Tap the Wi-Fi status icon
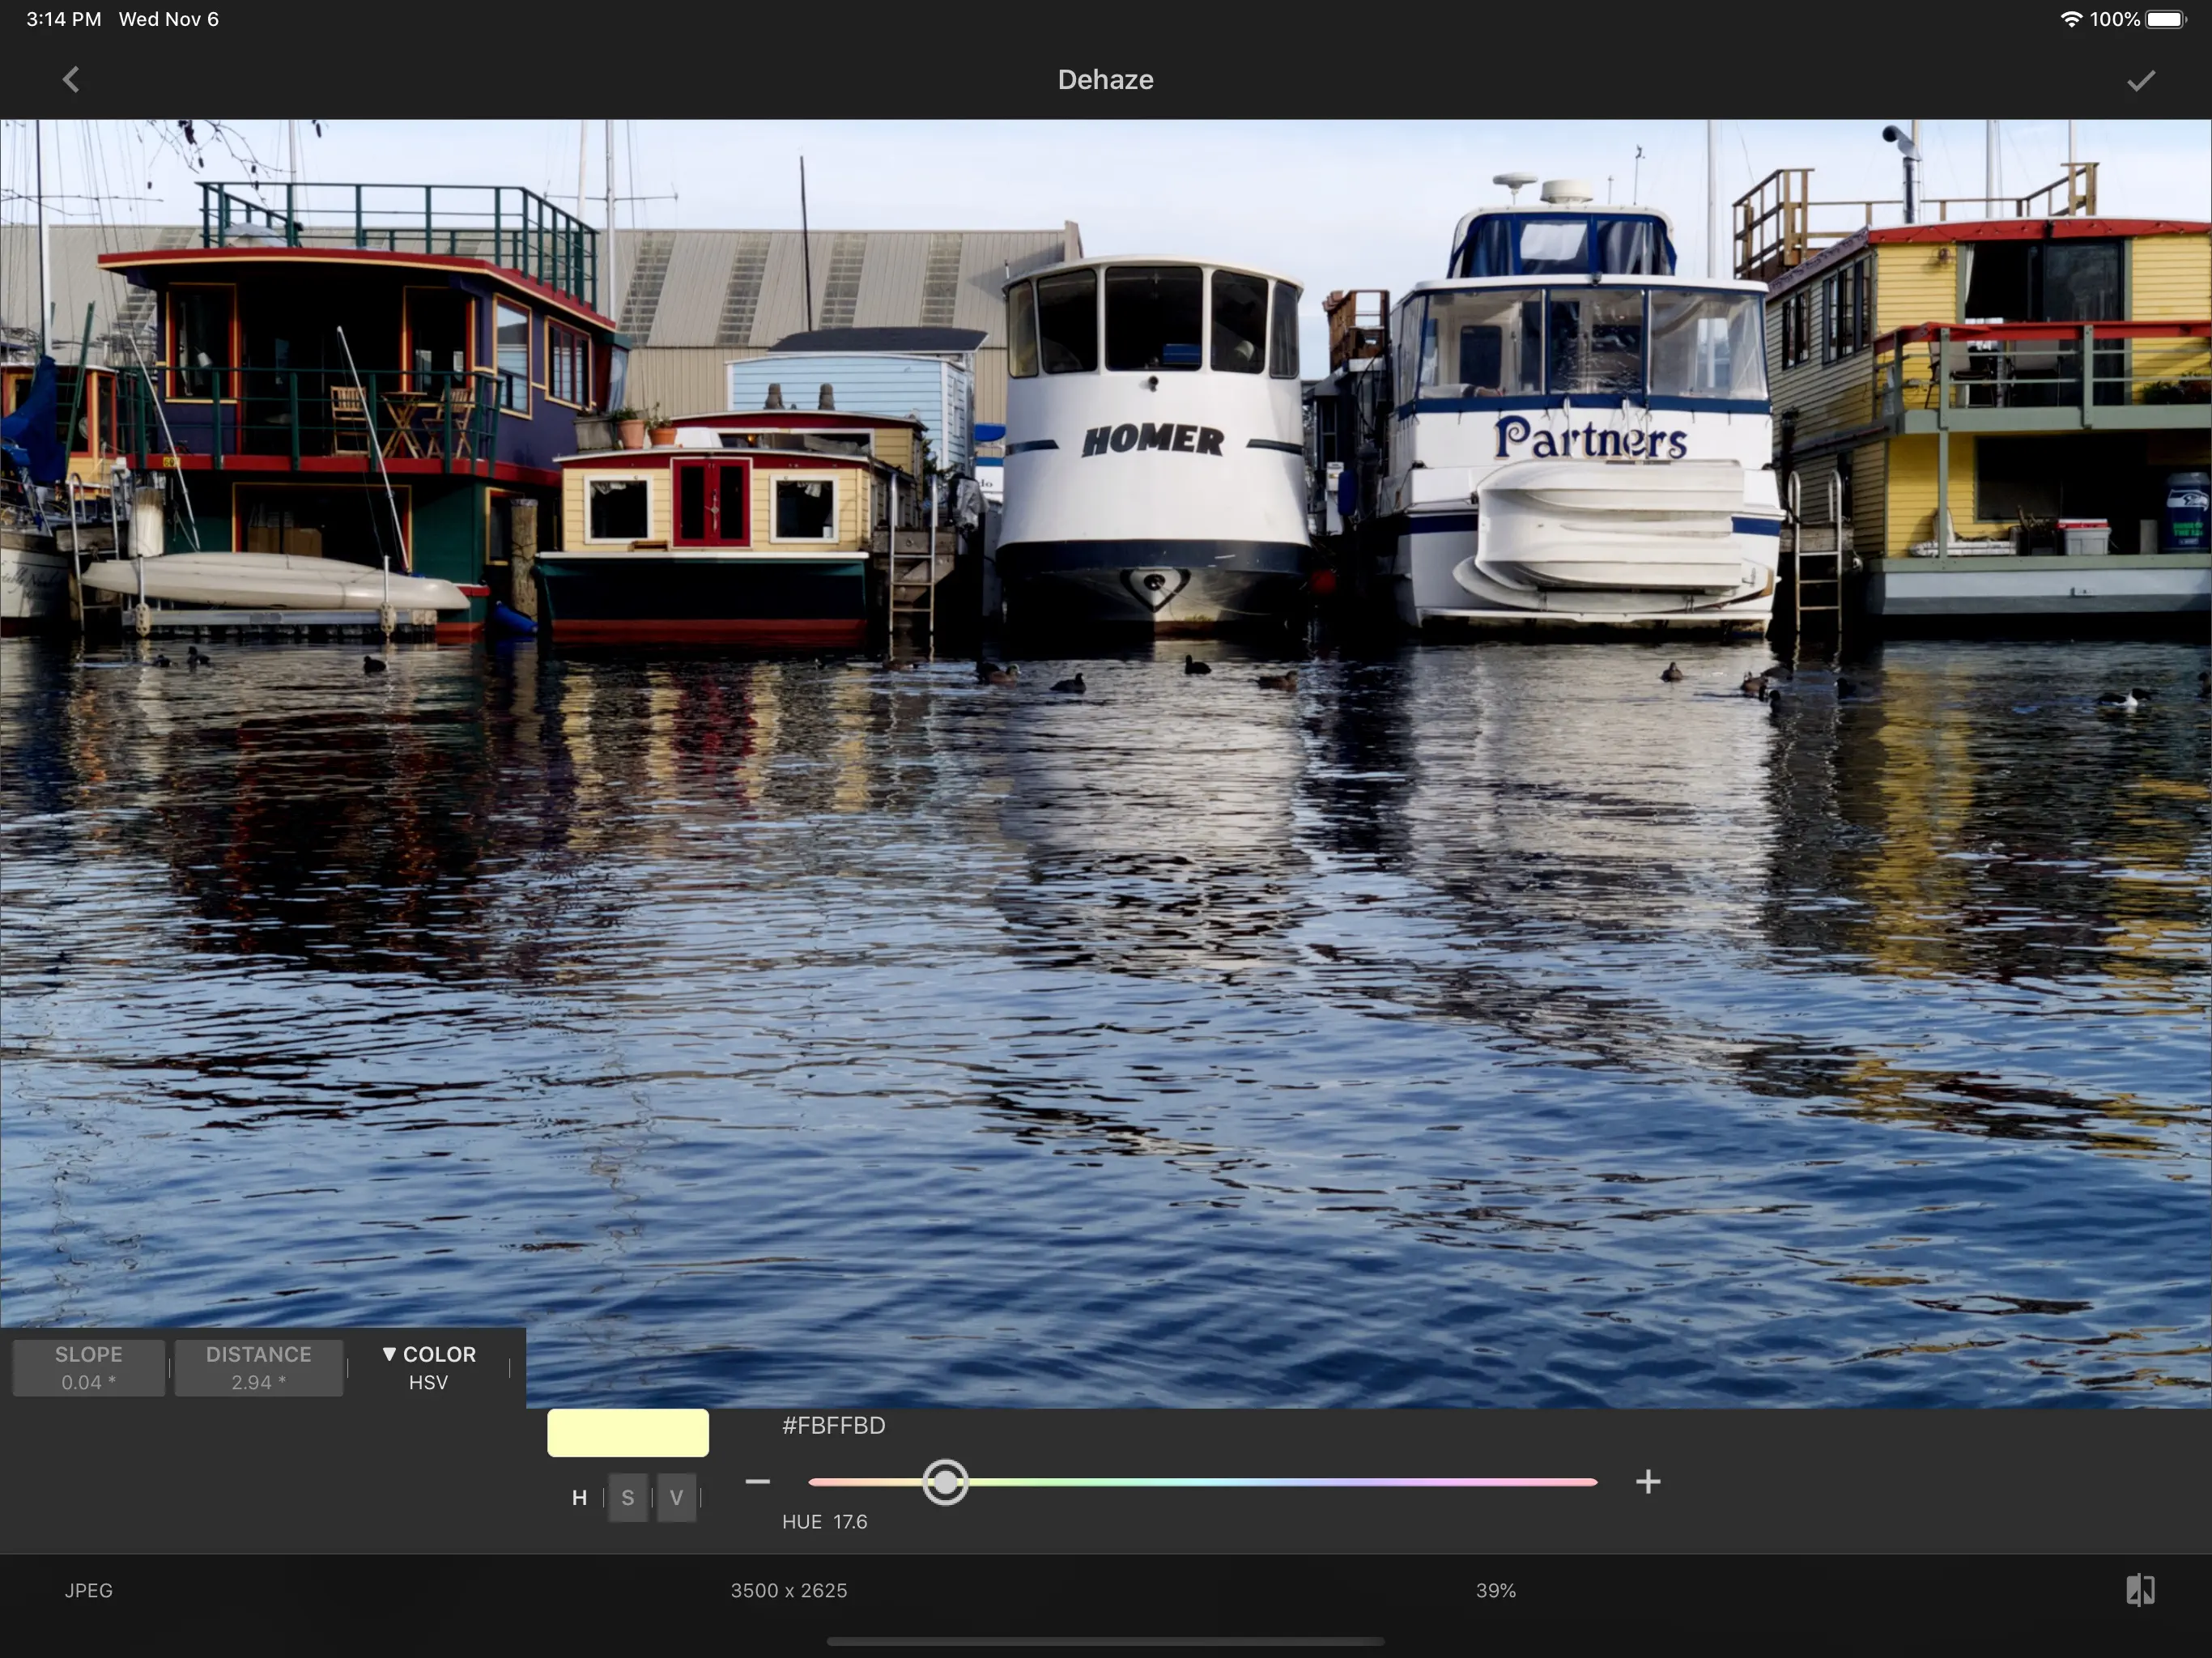This screenshot has height=1658, width=2212. (2070, 19)
